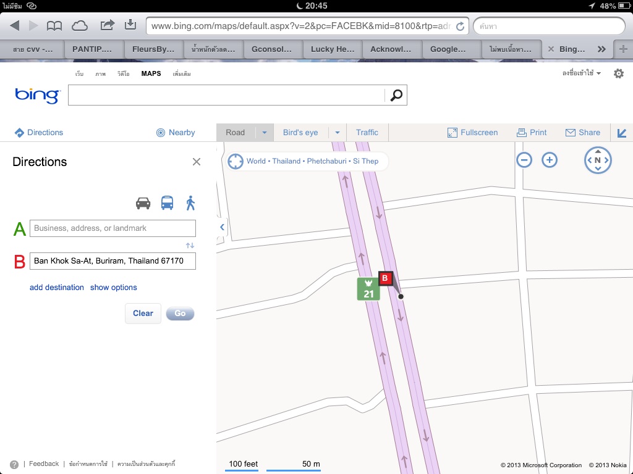Select the Road map view

pyautogui.click(x=236, y=133)
